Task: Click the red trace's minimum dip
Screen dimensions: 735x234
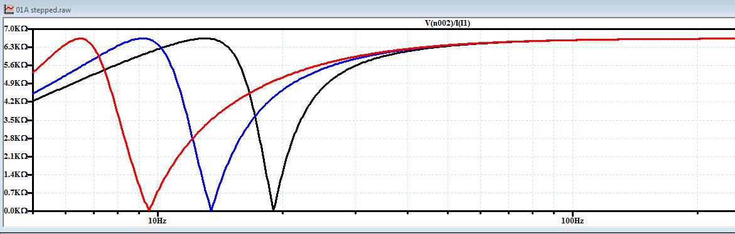Action: point(149,209)
